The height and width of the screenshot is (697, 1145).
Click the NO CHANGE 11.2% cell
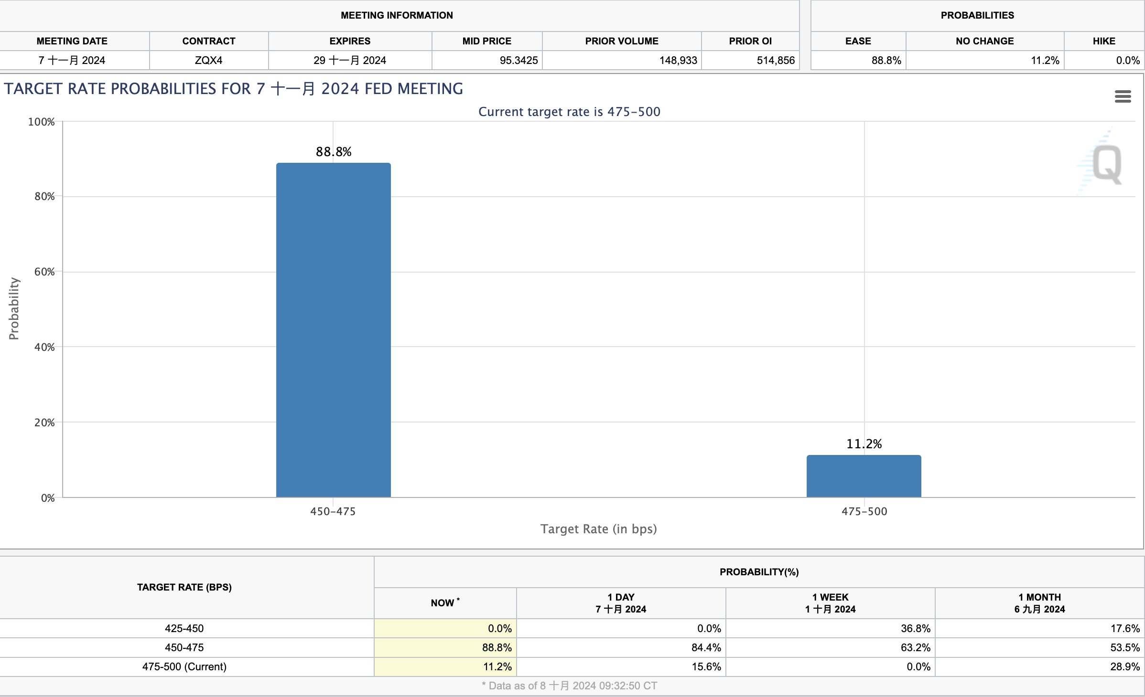(1045, 61)
